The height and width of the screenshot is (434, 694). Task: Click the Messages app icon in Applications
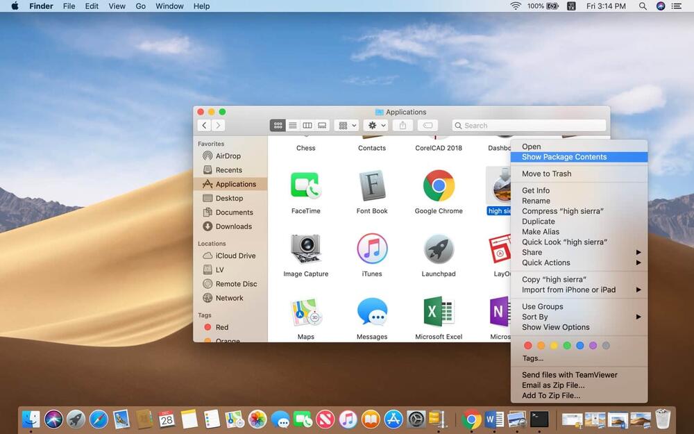(x=372, y=312)
